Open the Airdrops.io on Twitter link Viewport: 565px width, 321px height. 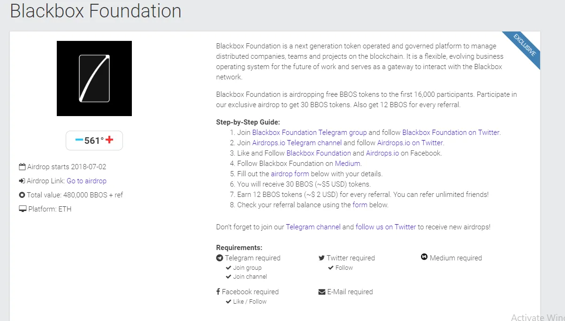click(x=410, y=143)
